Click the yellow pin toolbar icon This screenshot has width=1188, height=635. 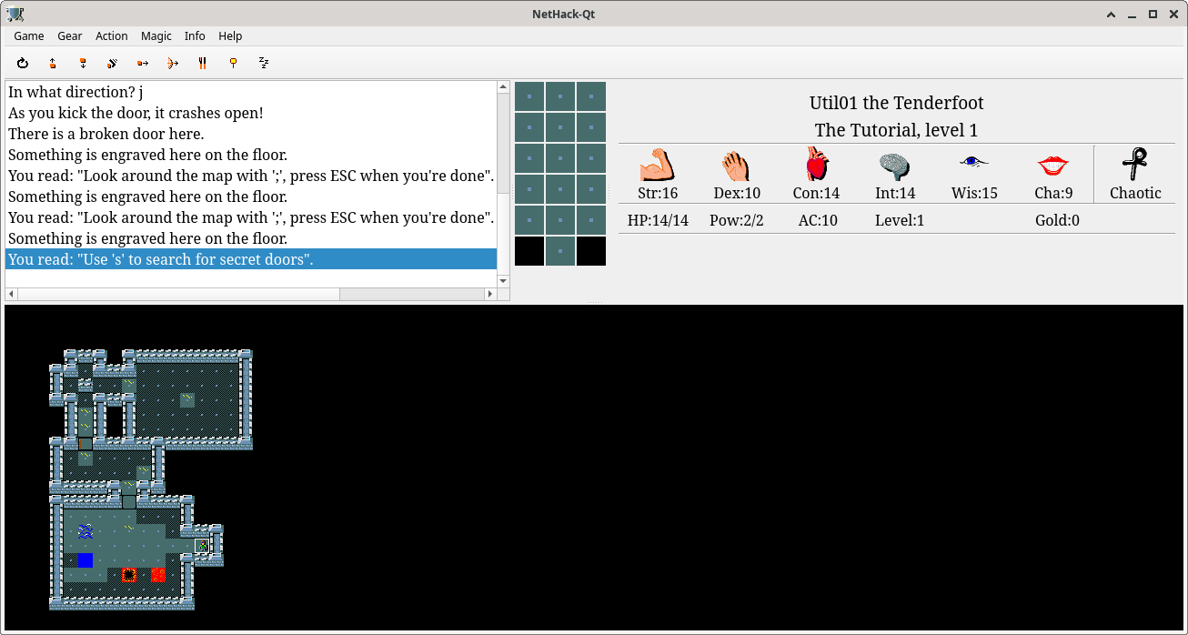pos(233,63)
